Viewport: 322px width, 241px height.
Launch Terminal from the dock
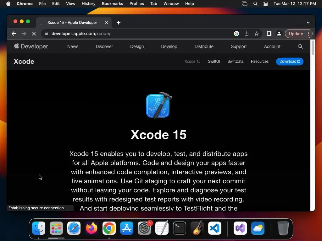180,228
